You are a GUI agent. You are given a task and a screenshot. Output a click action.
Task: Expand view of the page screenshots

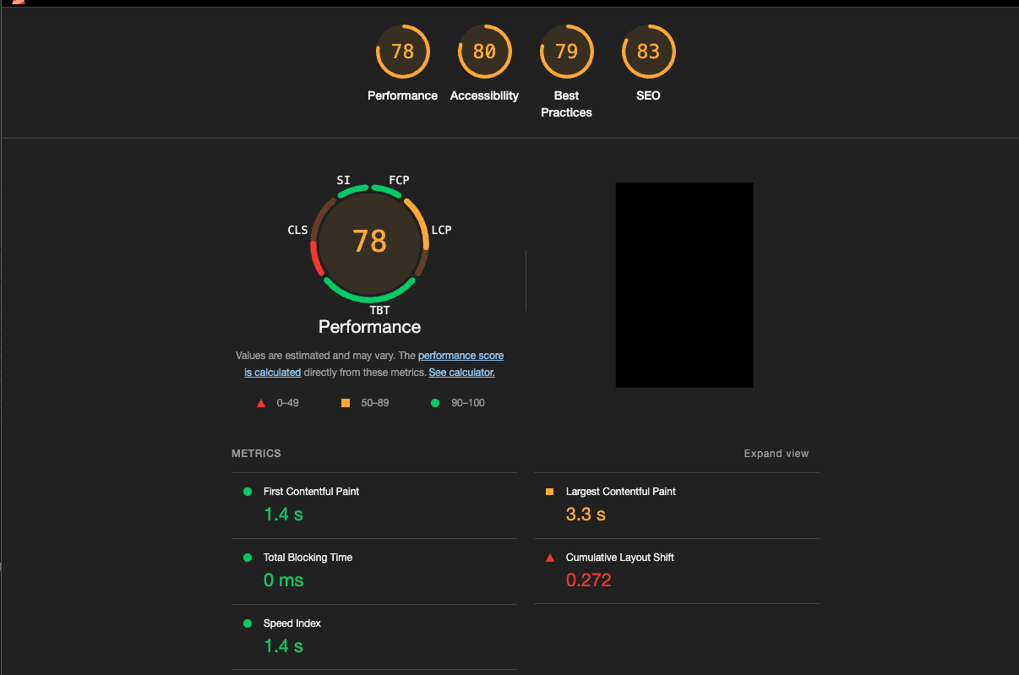[776, 453]
